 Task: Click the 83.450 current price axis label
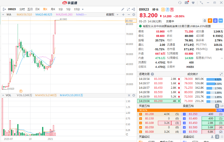point(131,21)
